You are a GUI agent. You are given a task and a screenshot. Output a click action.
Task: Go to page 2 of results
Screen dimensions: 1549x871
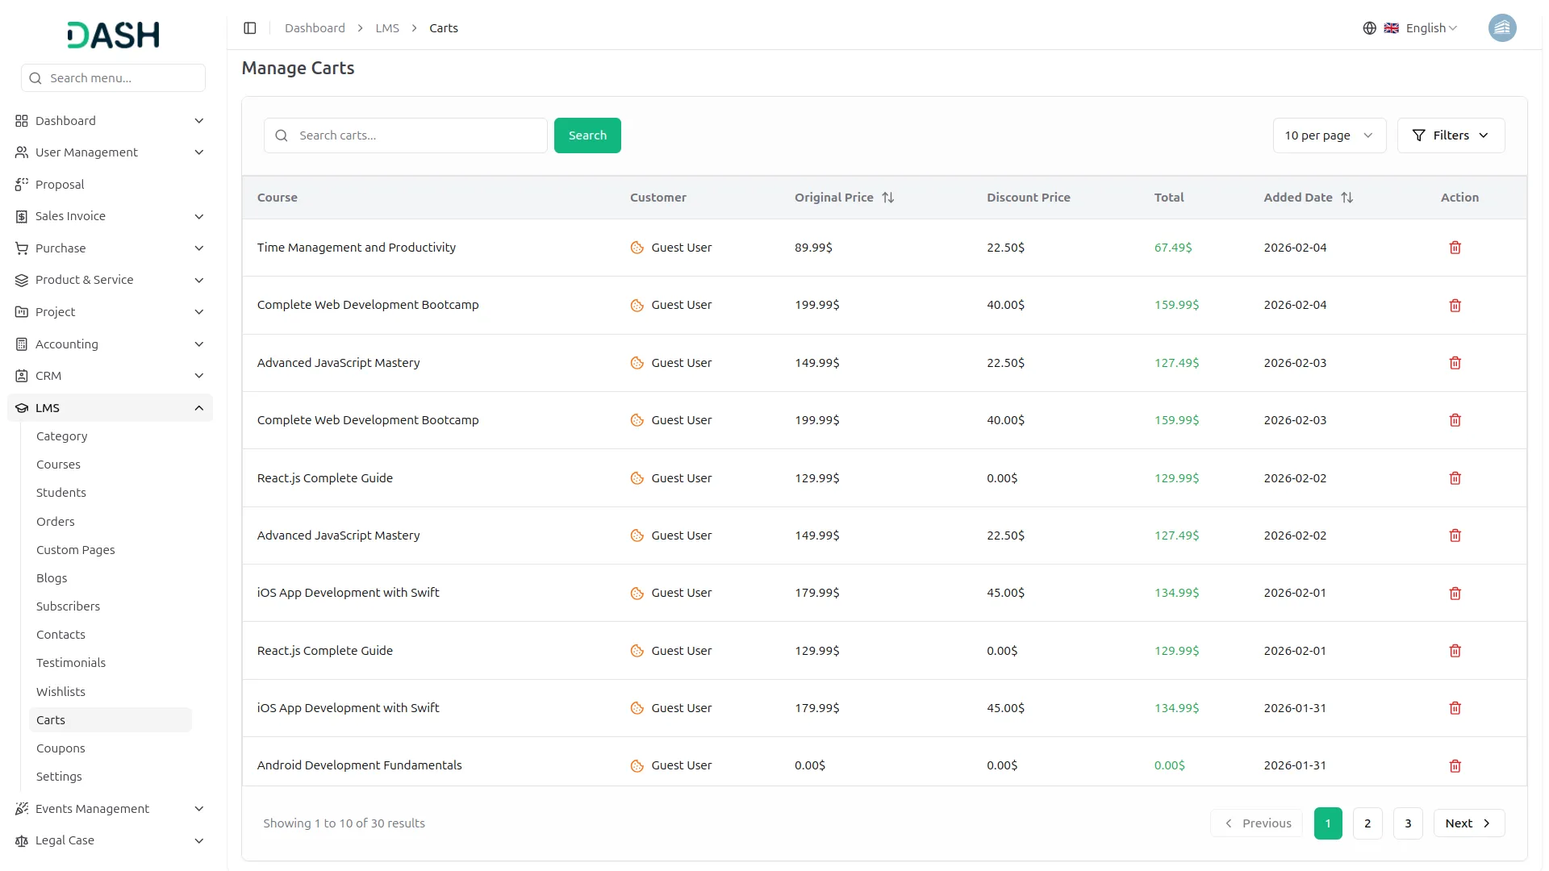pos(1367,823)
